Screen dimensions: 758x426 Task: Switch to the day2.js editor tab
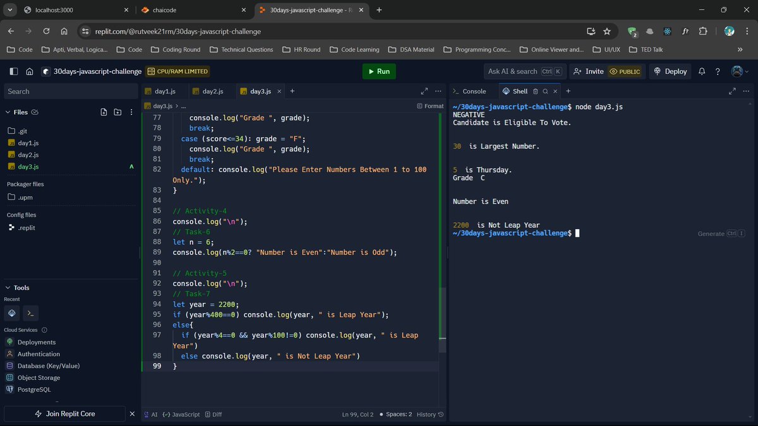coord(212,91)
